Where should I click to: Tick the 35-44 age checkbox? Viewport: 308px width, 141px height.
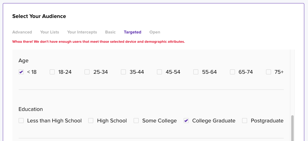point(123,72)
